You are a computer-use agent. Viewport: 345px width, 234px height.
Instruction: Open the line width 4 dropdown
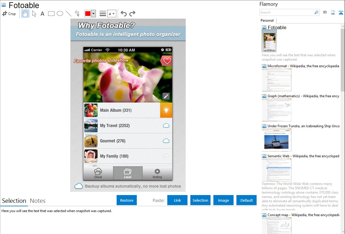click(x=112, y=14)
